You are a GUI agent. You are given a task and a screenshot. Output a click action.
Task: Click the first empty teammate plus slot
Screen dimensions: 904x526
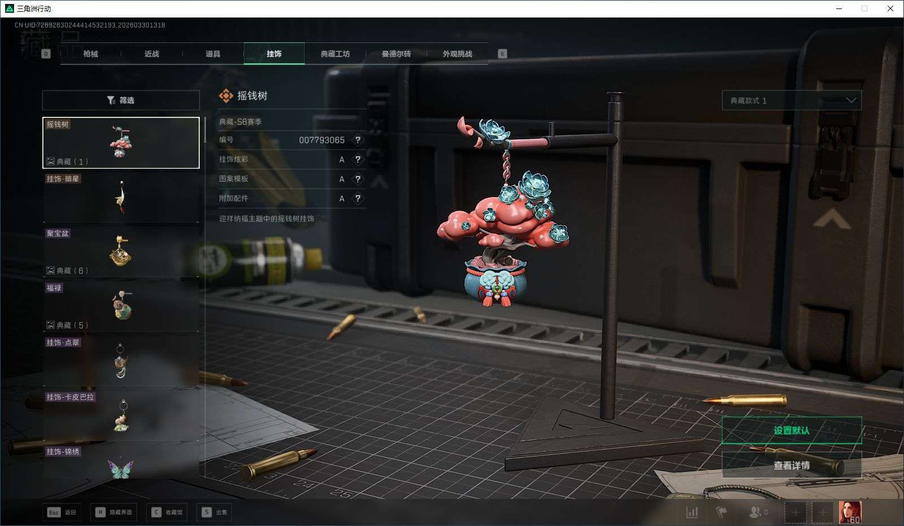point(795,512)
